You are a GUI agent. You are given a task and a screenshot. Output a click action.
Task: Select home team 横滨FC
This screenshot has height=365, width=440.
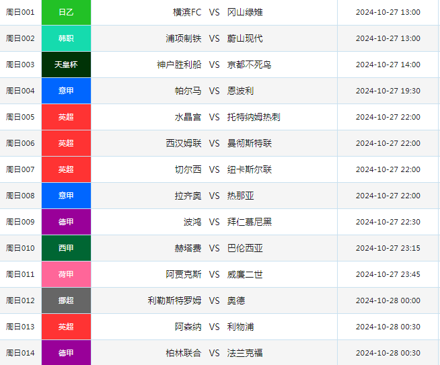[187, 12]
